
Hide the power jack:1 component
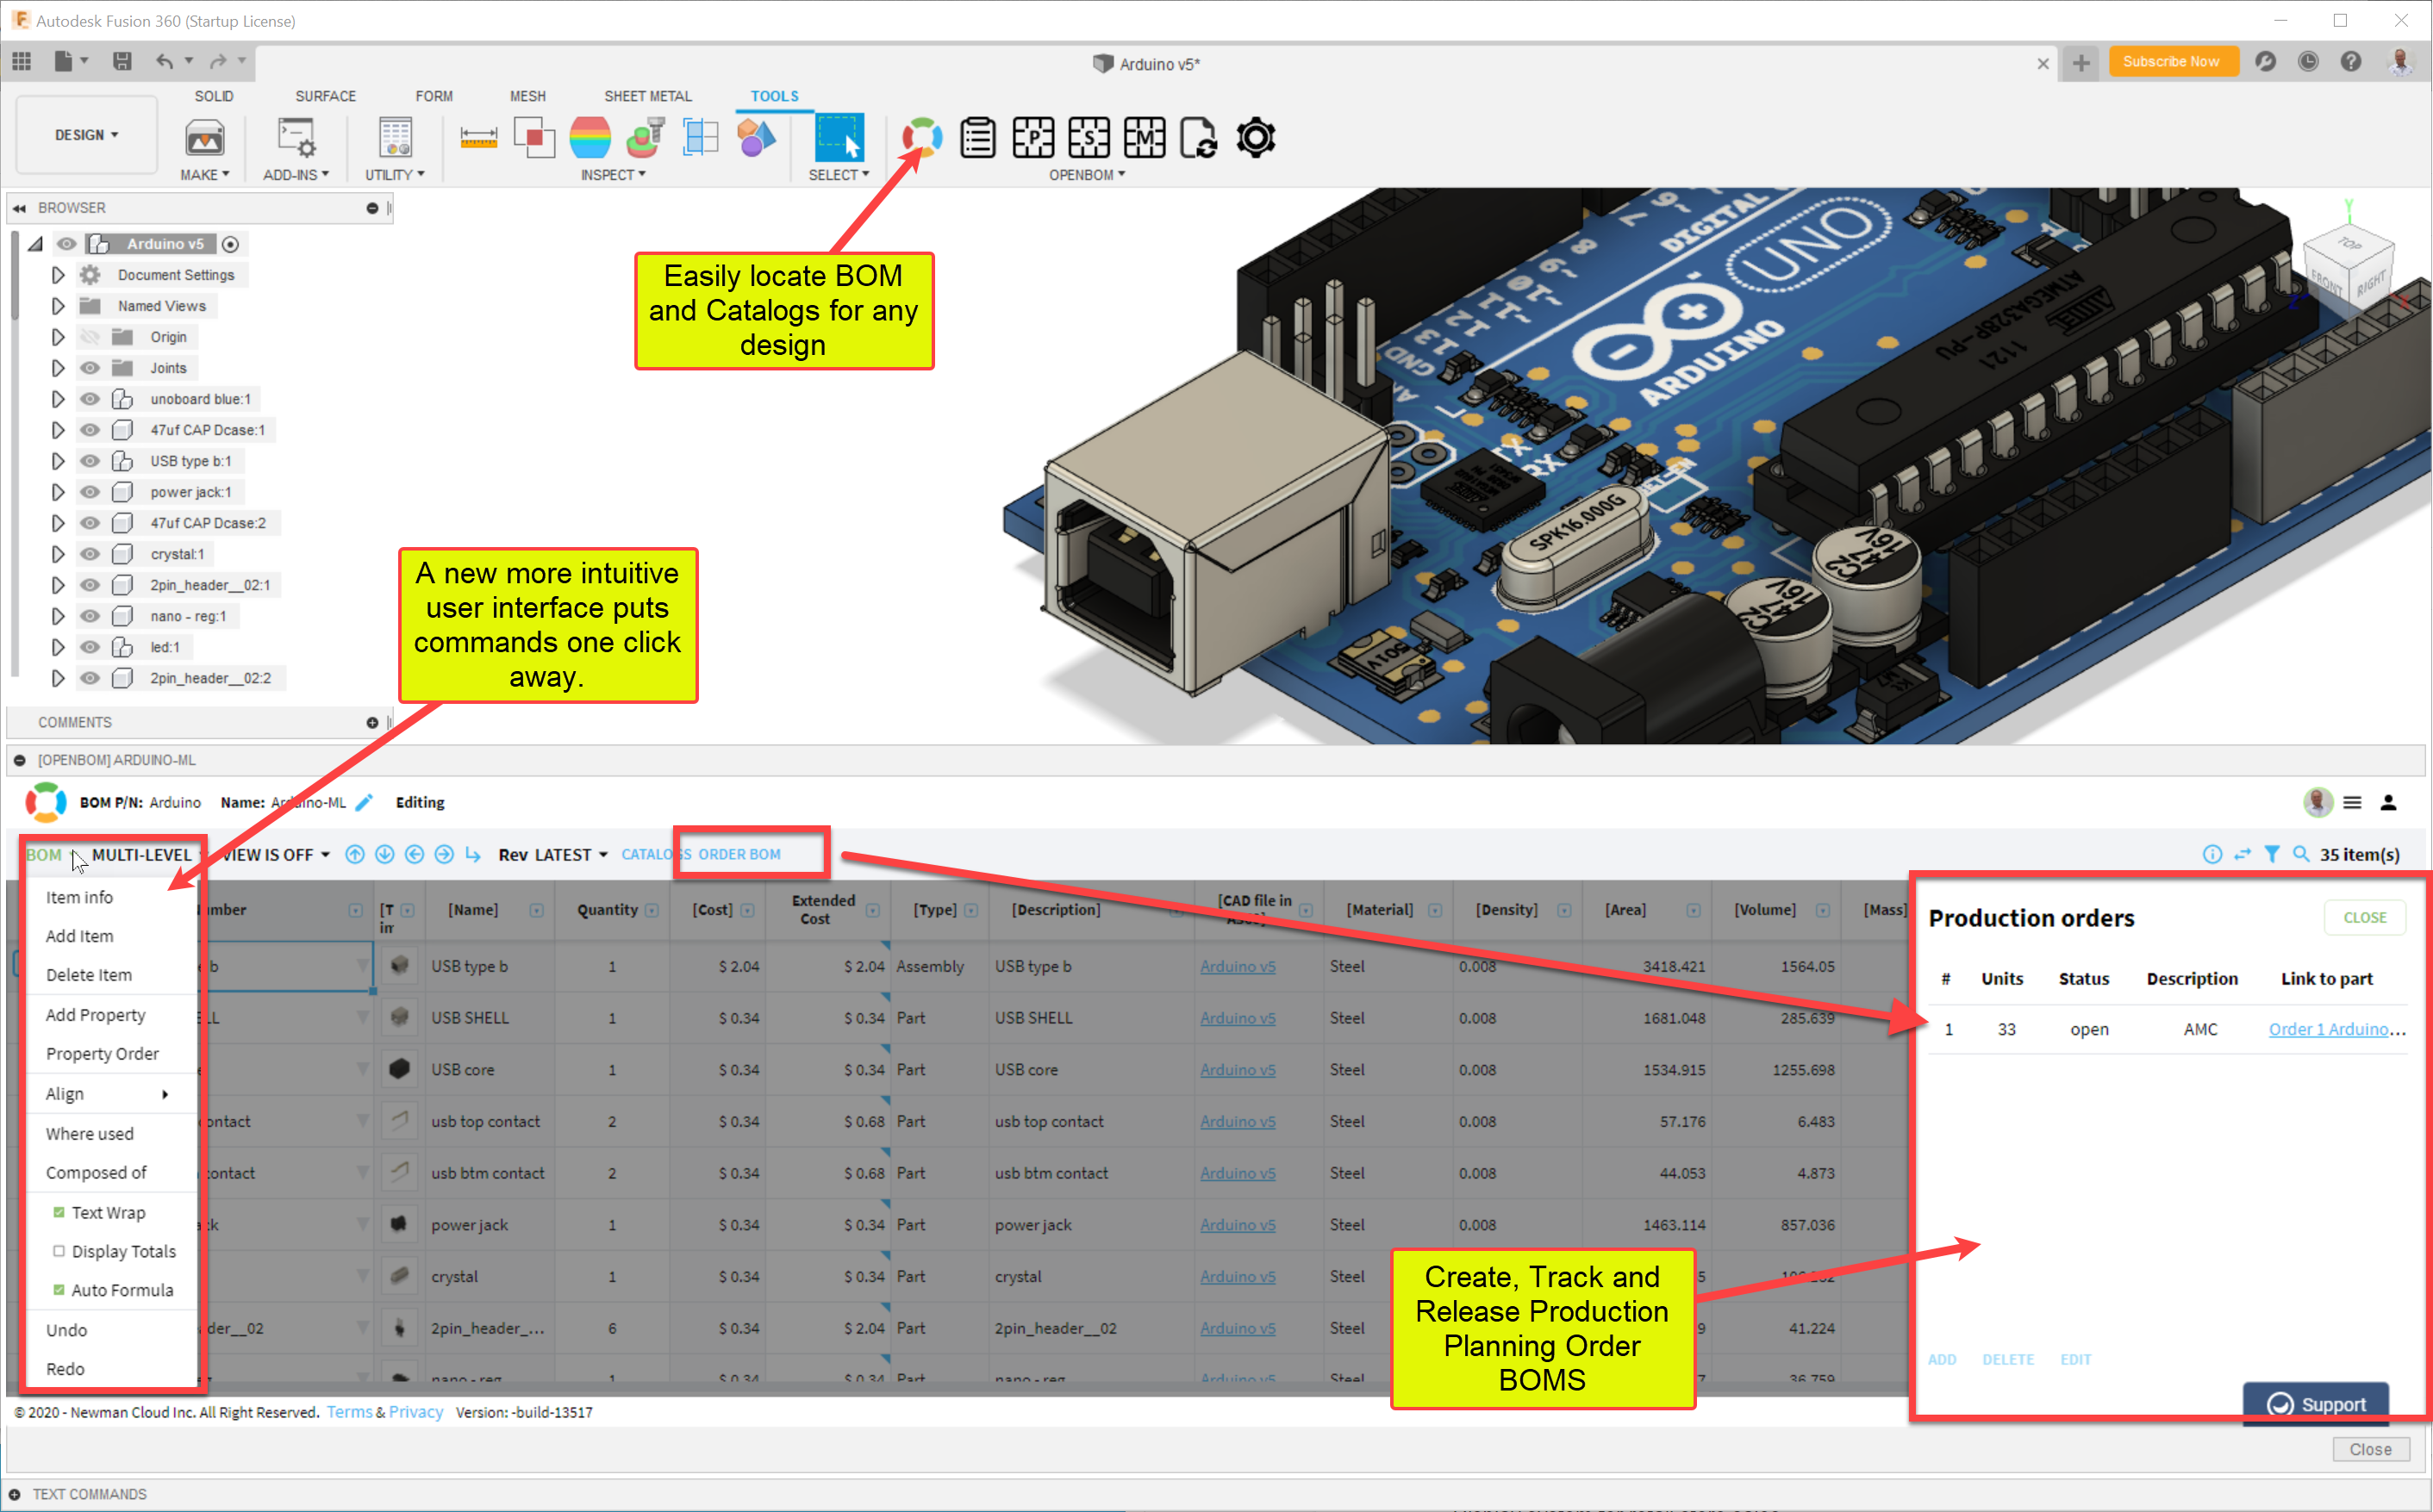click(90, 492)
